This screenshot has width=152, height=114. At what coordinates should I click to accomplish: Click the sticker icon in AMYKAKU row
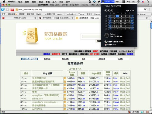click(x=65, y=109)
